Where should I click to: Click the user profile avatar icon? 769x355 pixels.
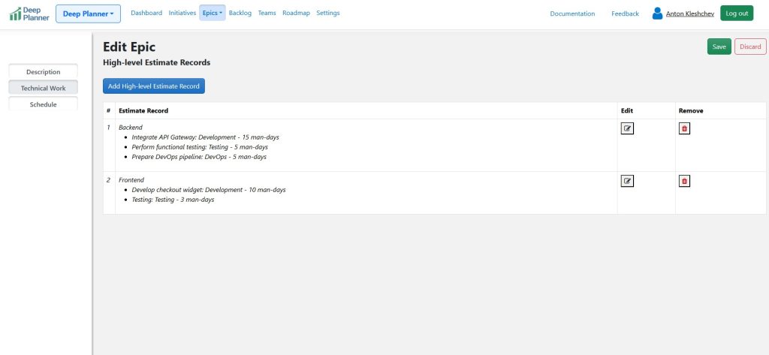coord(657,14)
